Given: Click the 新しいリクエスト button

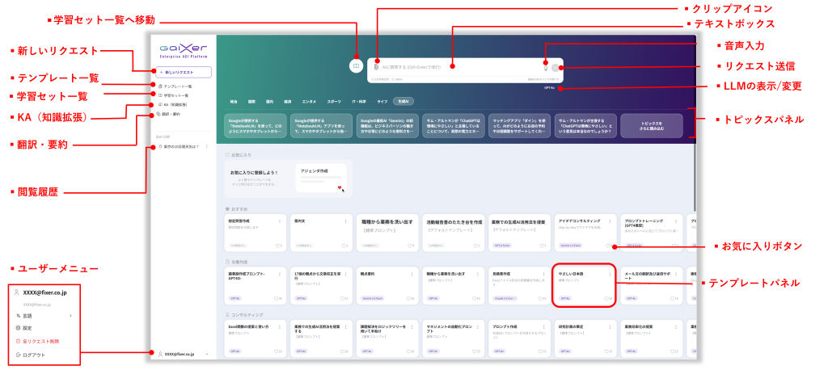Looking at the screenshot, I should (x=182, y=72).
